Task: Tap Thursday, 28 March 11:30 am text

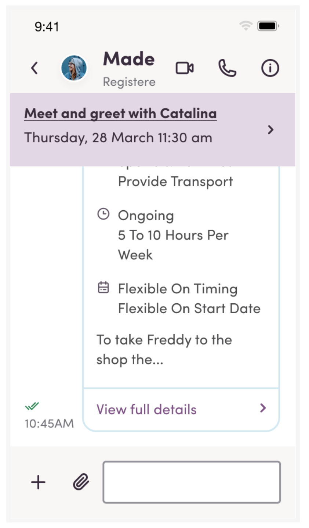Action: (x=118, y=138)
